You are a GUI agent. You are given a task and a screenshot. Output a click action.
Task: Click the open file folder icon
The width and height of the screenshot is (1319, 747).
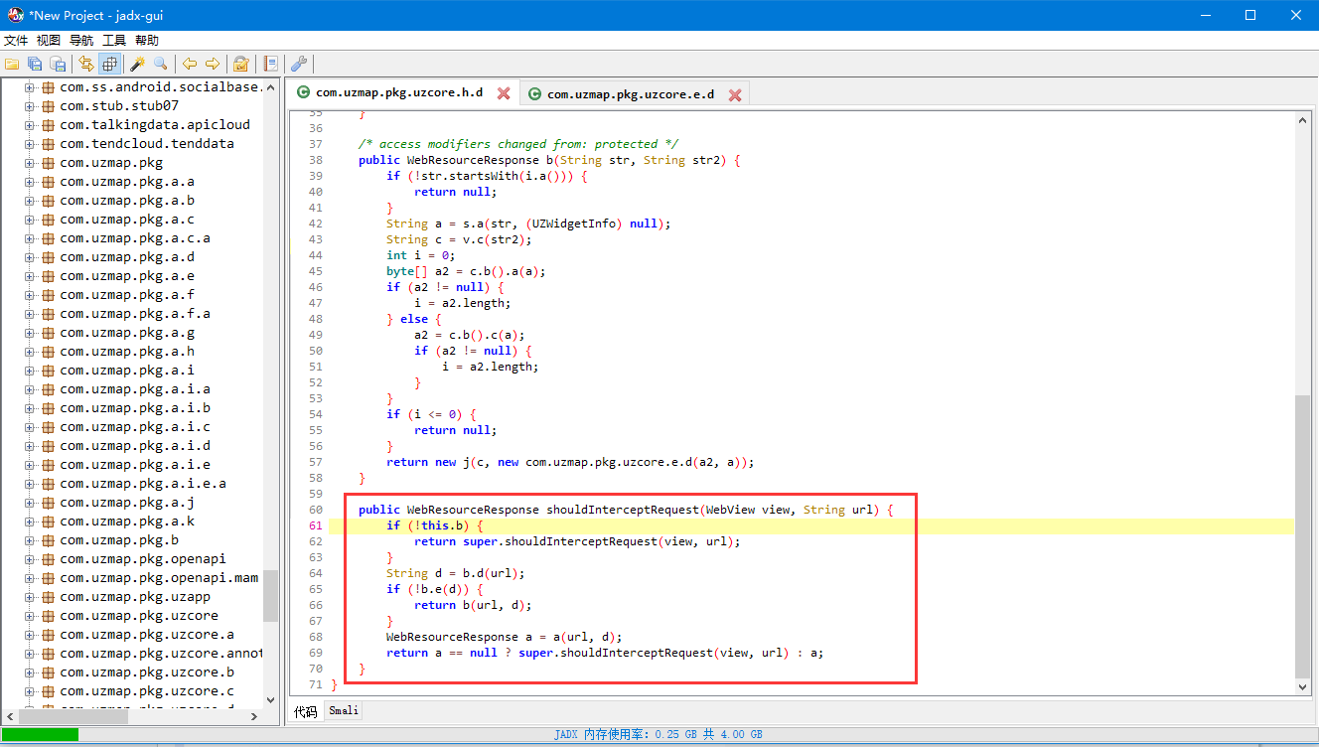point(12,65)
